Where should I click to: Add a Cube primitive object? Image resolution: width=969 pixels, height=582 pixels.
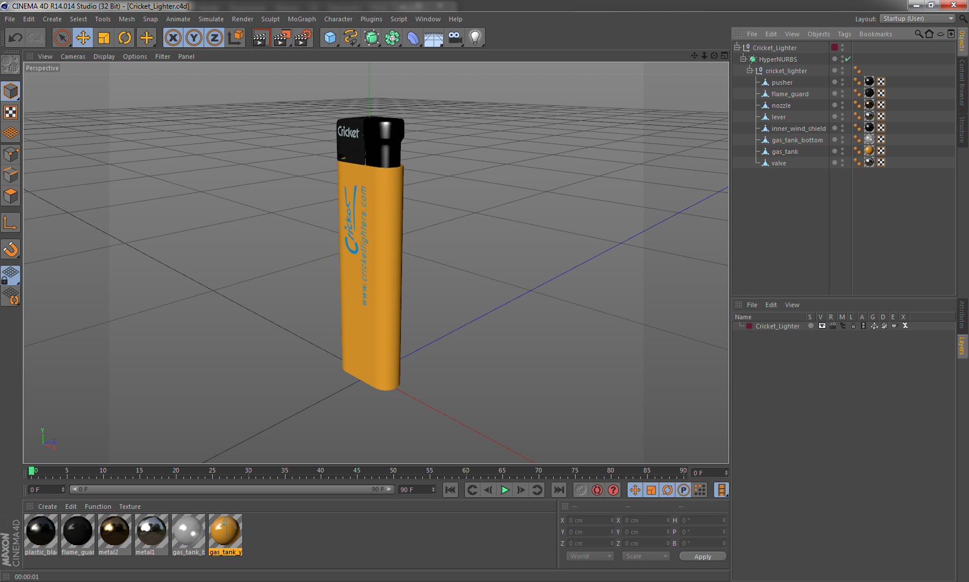coord(330,38)
